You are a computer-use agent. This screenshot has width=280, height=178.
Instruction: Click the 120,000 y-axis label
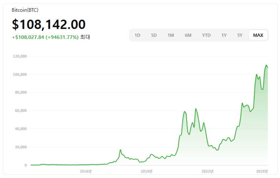20,56
